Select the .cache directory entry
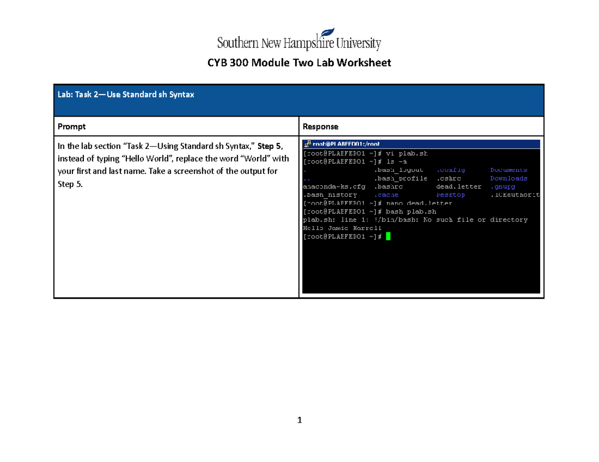 [386, 194]
